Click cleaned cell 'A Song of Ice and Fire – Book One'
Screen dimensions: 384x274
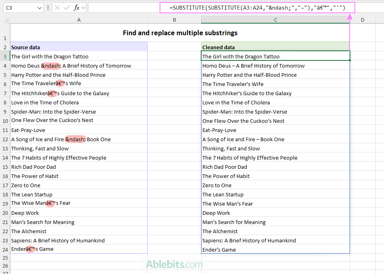click(276, 139)
